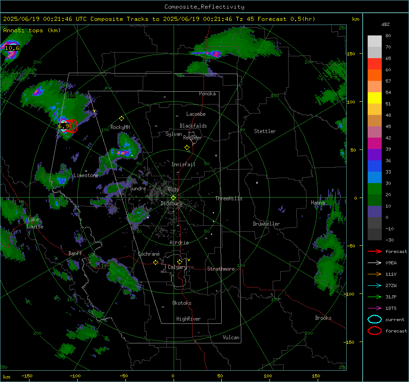Select the red 60 dBZ color swatch
Screen dimensions: 409x382
pos(374,64)
